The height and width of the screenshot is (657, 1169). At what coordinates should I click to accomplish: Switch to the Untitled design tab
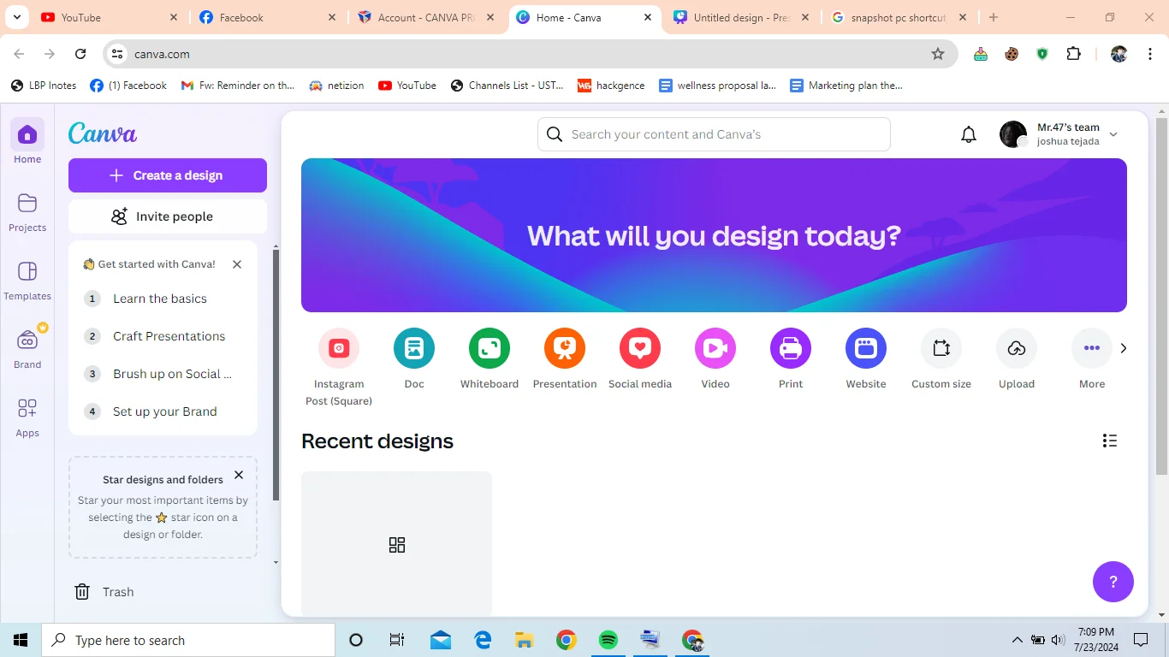point(742,17)
